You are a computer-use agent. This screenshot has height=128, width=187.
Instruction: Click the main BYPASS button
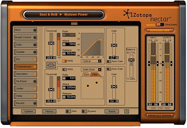click(167, 116)
